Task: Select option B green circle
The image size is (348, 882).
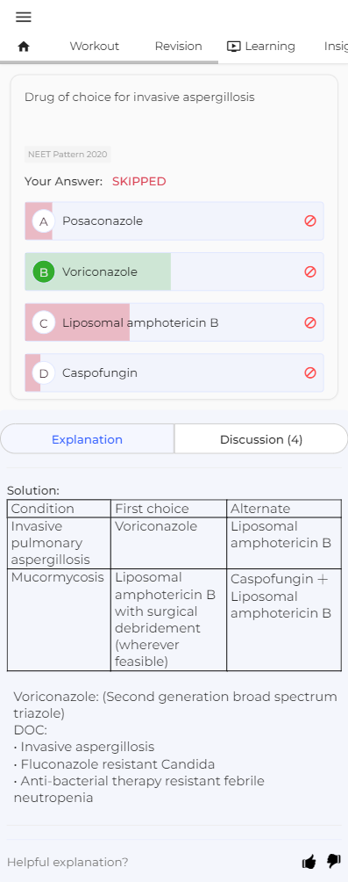Action: click(x=43, y=271)
